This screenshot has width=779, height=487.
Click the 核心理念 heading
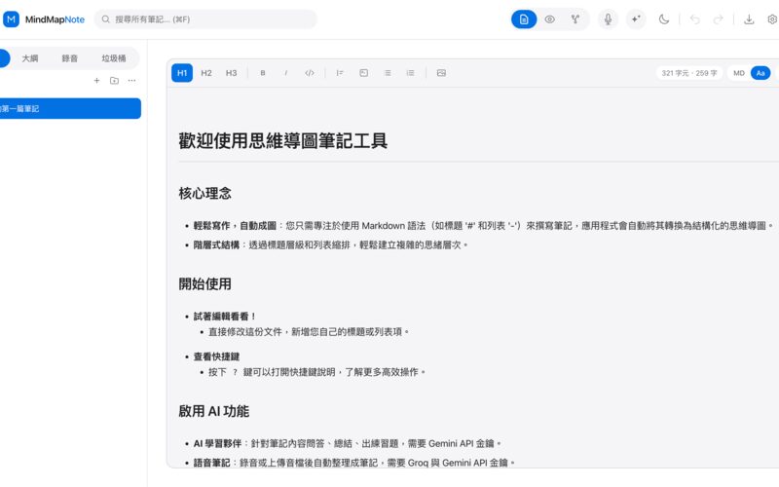click(205, 193)
